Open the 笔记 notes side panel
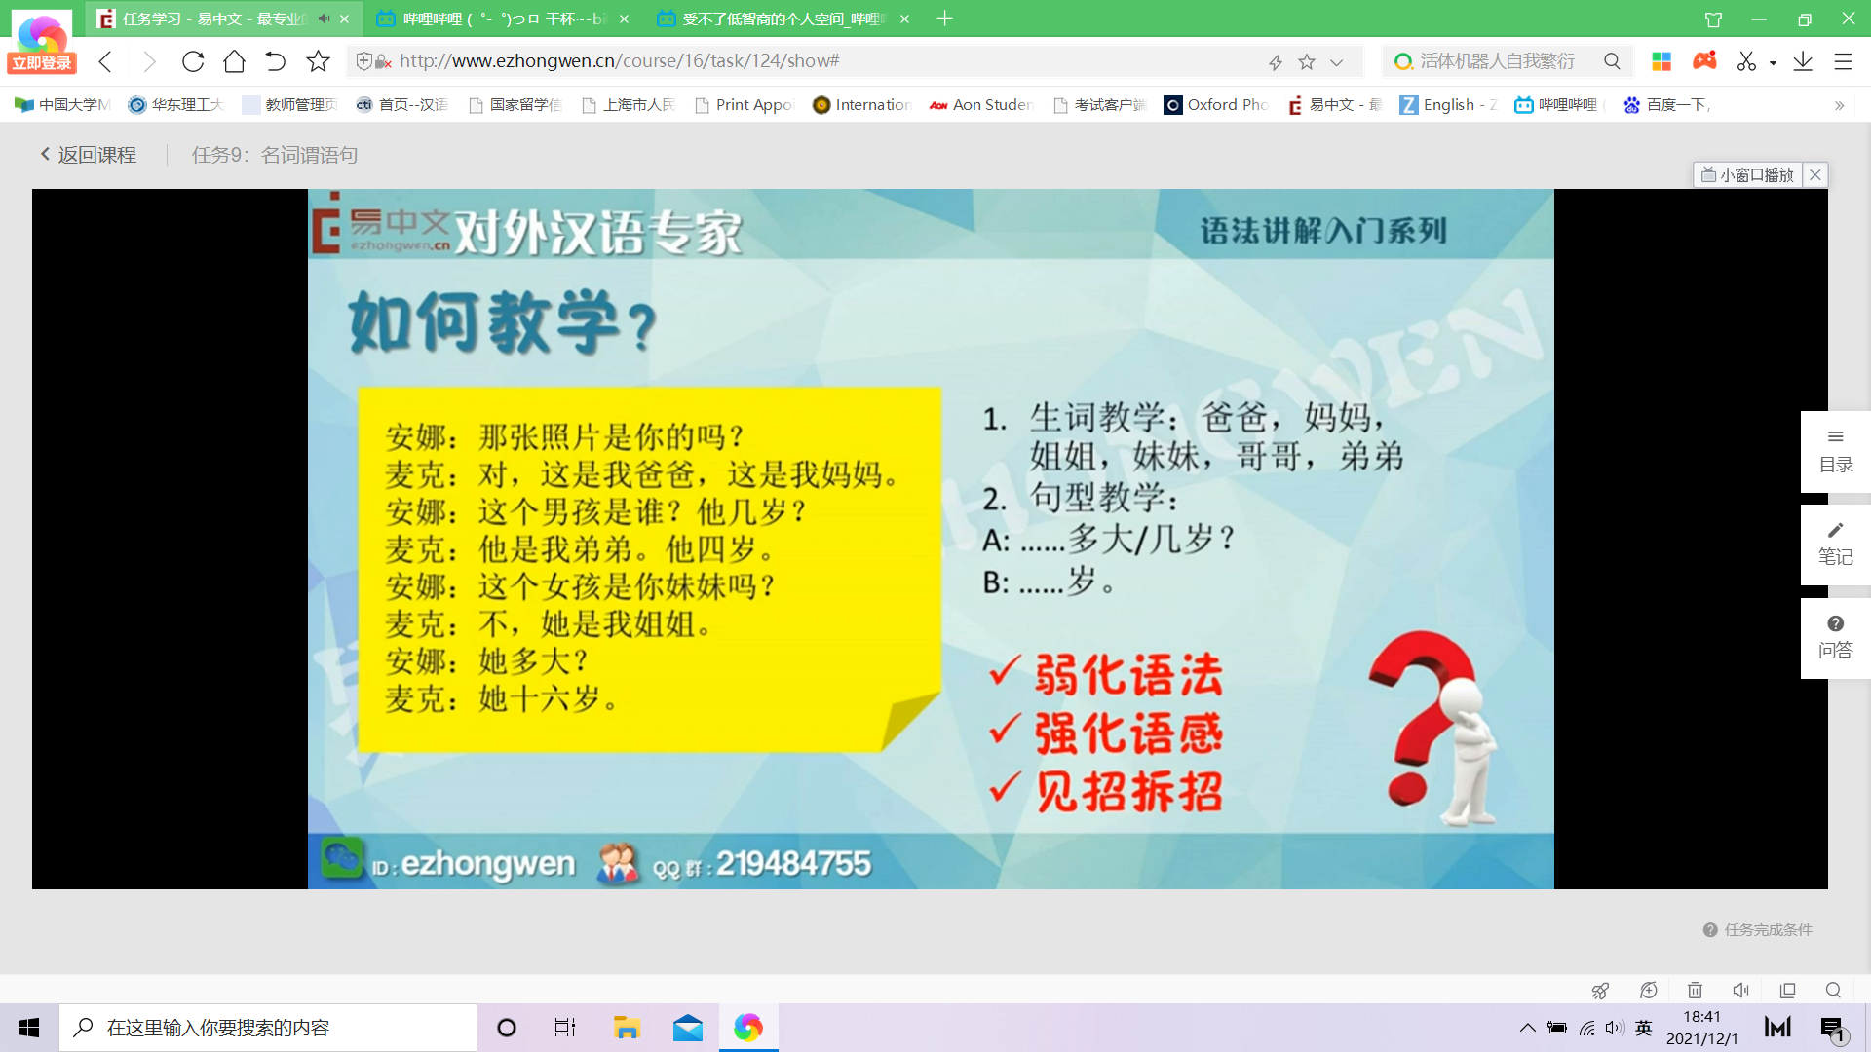The height and width of the screenshot is (1052, 1871). click(x=1835, y=544)
